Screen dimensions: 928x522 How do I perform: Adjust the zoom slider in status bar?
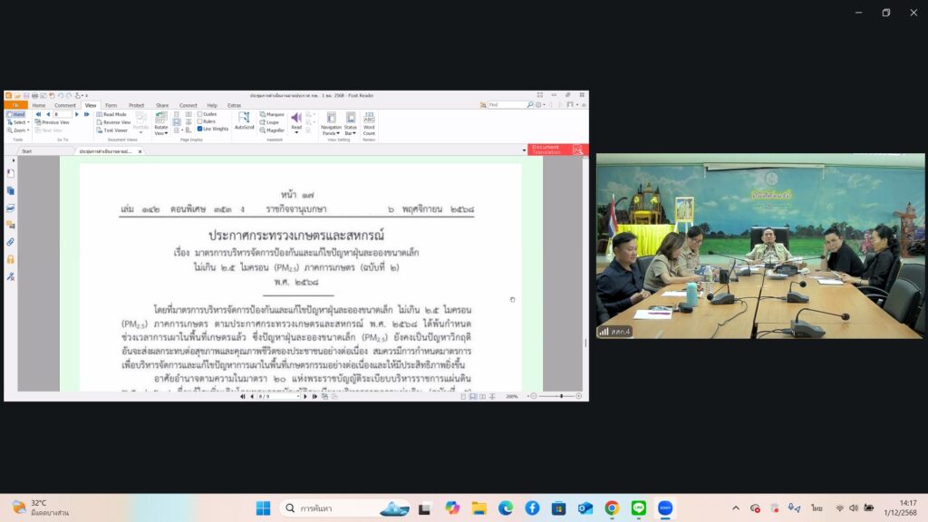click(562, 396)
